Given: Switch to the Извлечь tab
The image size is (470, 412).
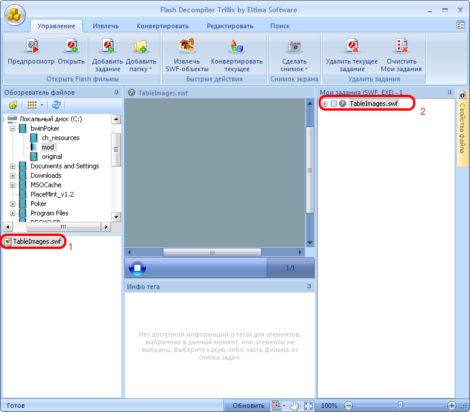Looking at the screenshot, I should [106, 26].
